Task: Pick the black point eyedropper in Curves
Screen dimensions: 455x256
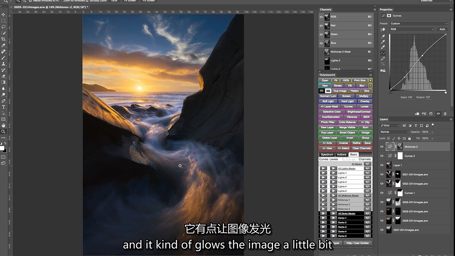Action: click(383, 36)
